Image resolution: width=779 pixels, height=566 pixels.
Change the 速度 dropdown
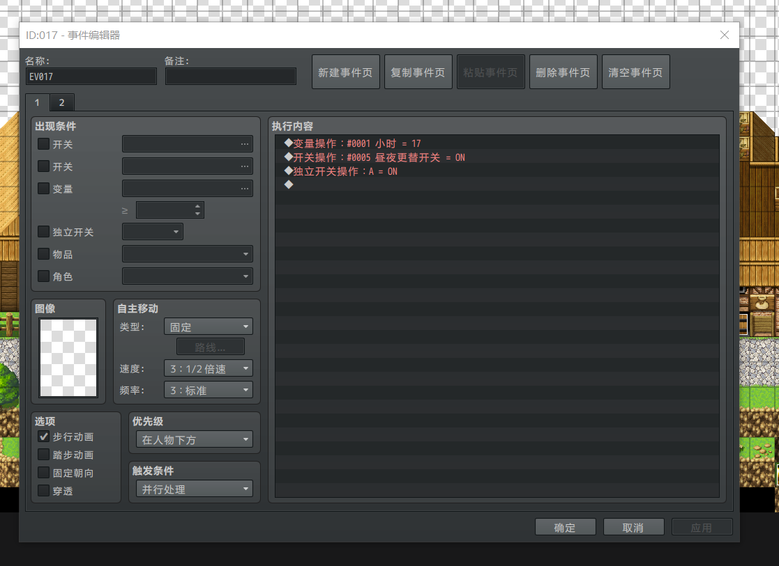pyautogui.click(x=208, y=368)
